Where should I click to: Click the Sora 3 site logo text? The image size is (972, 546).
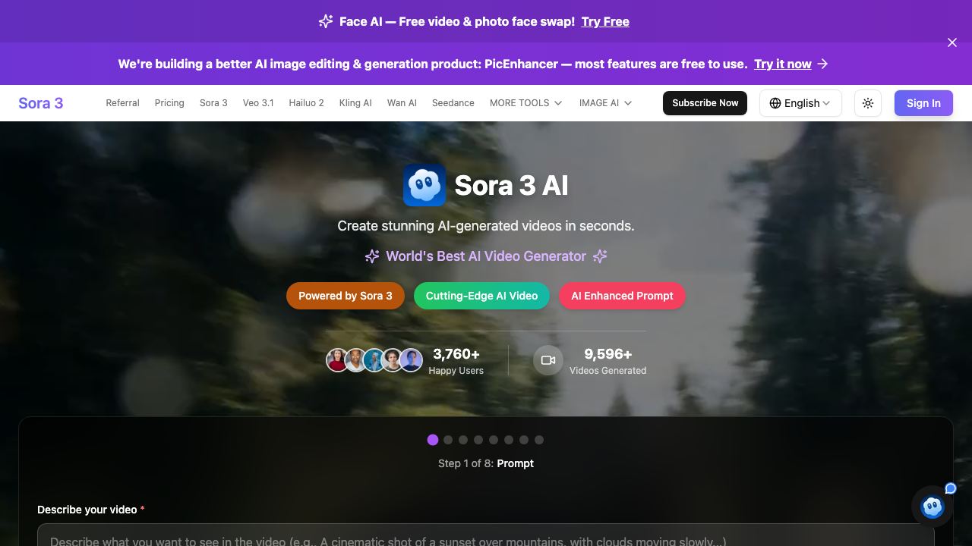click(41, 103)
